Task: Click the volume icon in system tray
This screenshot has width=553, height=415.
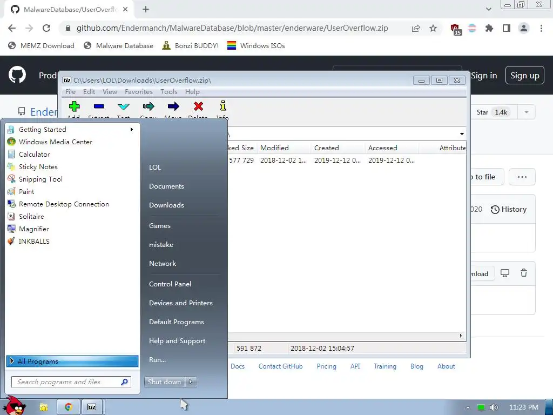Action: point(494,407)
